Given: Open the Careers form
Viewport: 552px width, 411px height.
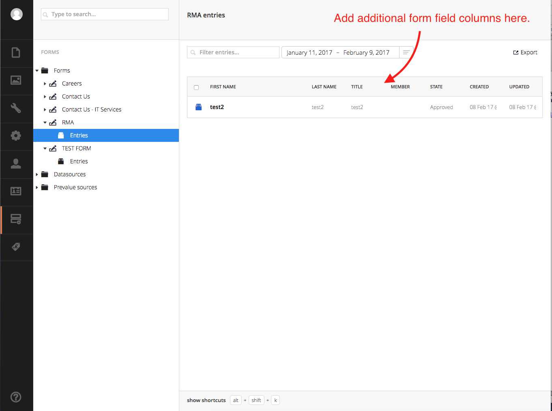Looking at the screenshot, I should click(72, 83).
